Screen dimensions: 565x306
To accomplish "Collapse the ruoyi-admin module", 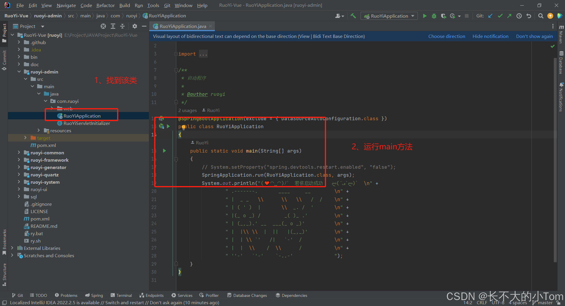I will coord(19,72).
